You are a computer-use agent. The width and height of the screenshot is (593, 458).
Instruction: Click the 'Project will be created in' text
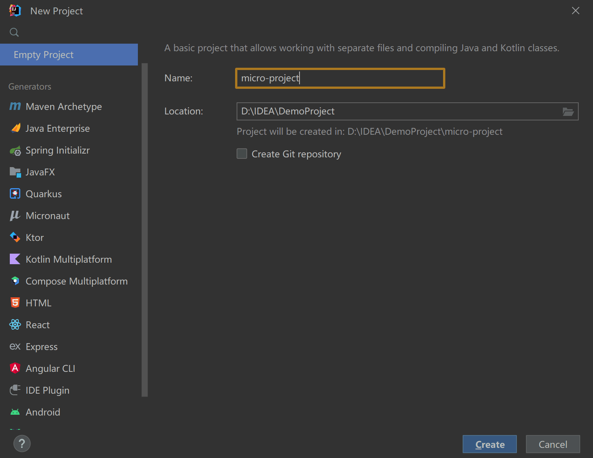370,132
